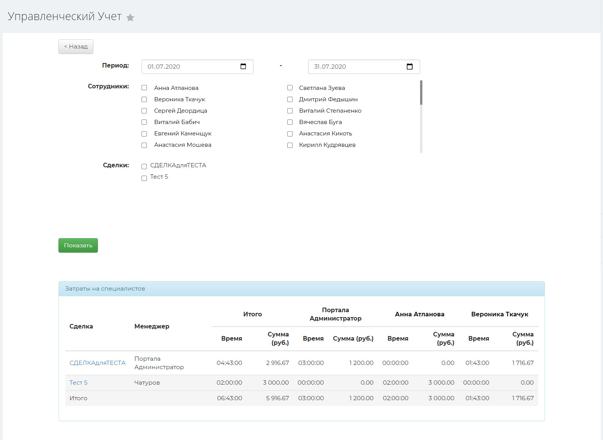Check the Анна Атланова employee checkbox
603x440 pixels.
pyautogui.click(x=144, y=88)
